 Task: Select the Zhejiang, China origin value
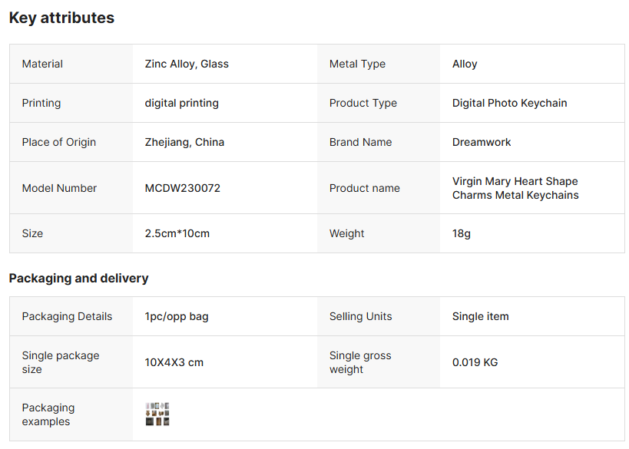[x=184, y=142]
